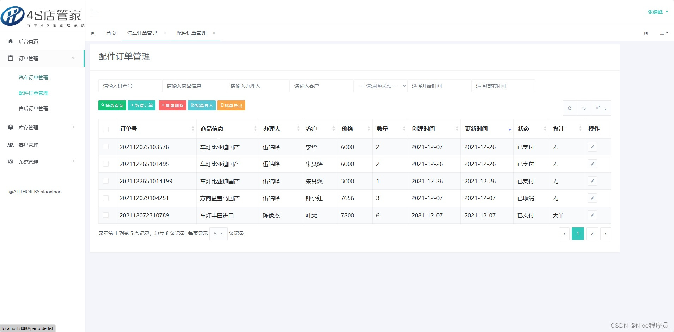Sort by 价格 column arrows
Screen dimensions: 674x332
point(369,129)
